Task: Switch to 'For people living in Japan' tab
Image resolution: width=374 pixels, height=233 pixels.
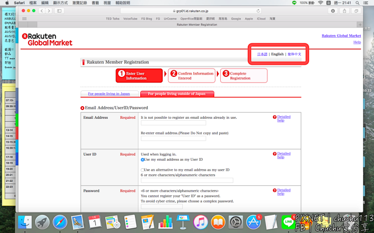Action: point(109,94)
